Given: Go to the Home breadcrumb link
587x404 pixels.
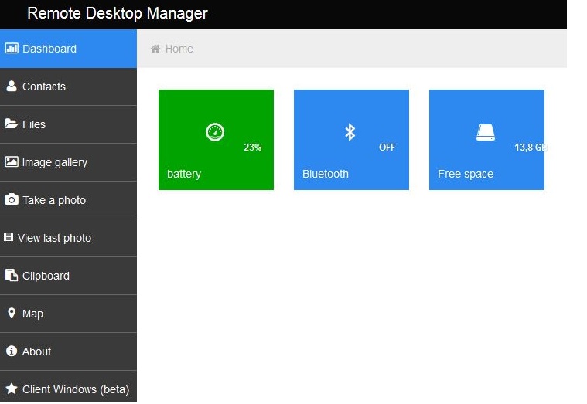Looking at the screenshot, I should pos(179,49).
